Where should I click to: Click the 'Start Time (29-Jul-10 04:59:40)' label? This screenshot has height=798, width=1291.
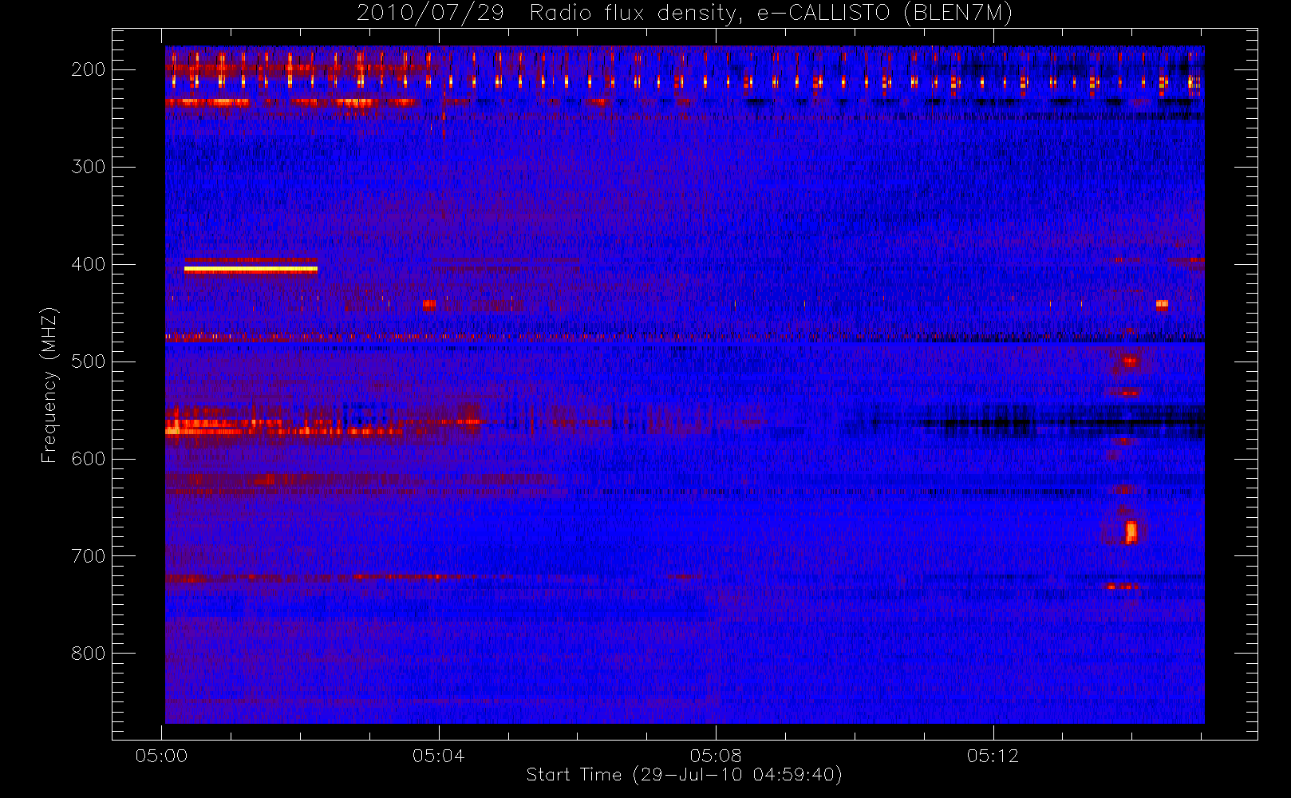click(685, 775)
